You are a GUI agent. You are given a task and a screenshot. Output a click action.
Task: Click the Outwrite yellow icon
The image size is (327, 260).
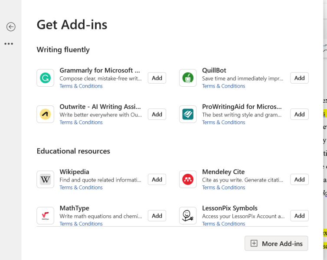[45, 114]
